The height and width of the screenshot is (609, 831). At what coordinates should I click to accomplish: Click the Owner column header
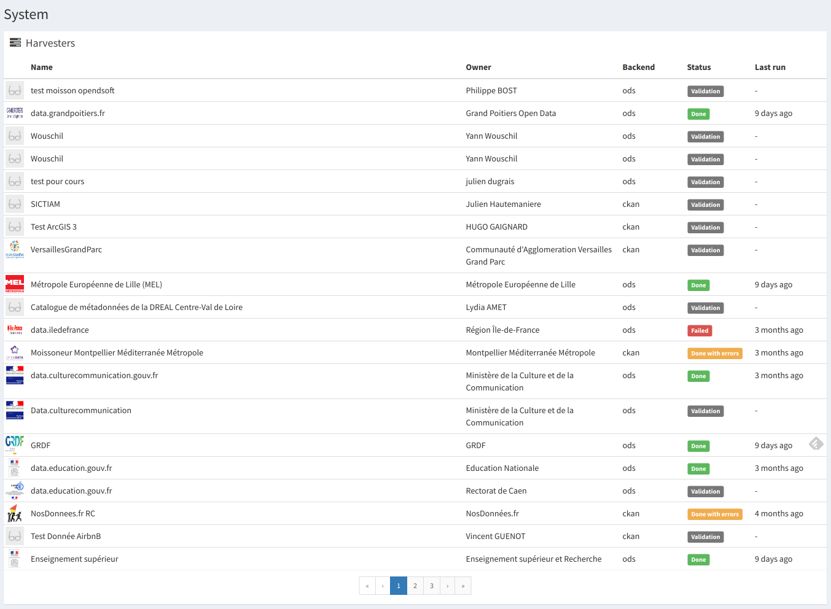[x=478, y=67]
